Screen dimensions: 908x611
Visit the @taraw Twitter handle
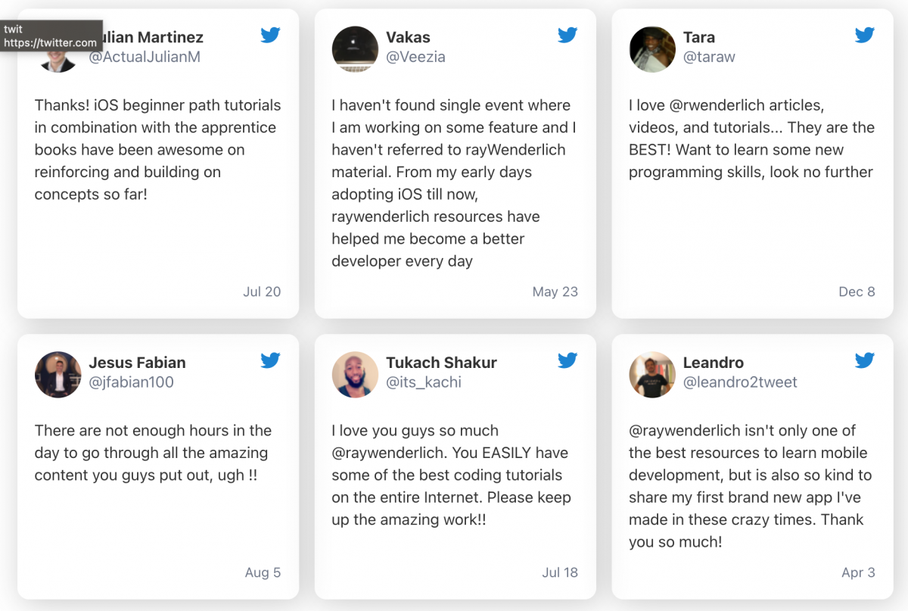click(709, 57)
